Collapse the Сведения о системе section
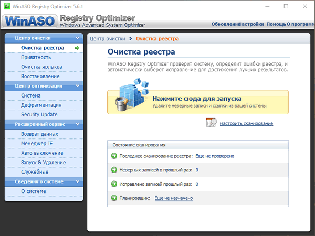Screen dimensions: 315x236 click(x=78, y=181)
